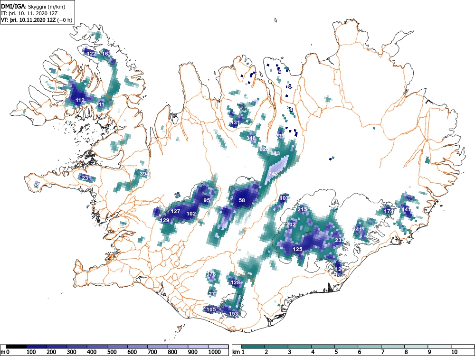This screenshot has width=475, height=356.
Task: Click the '5' label in km legend
Action: point(336,352)
